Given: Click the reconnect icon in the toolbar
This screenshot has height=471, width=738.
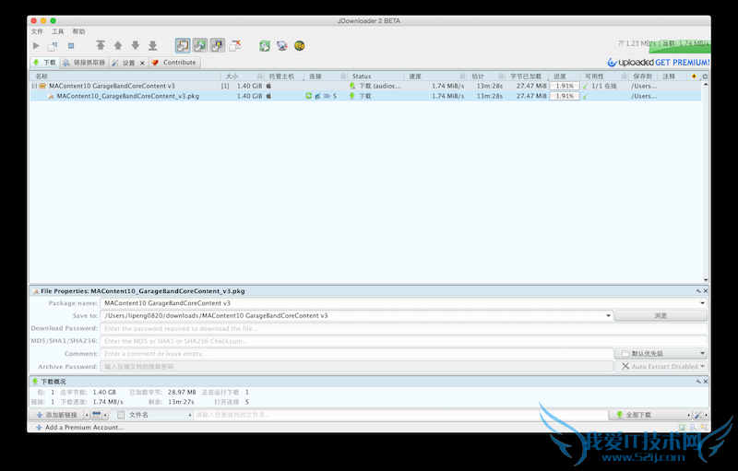Looking at the screenshot, I should (x=265, y=45).
